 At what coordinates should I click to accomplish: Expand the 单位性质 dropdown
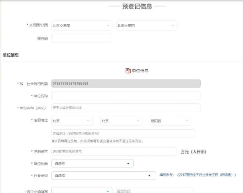92,163
